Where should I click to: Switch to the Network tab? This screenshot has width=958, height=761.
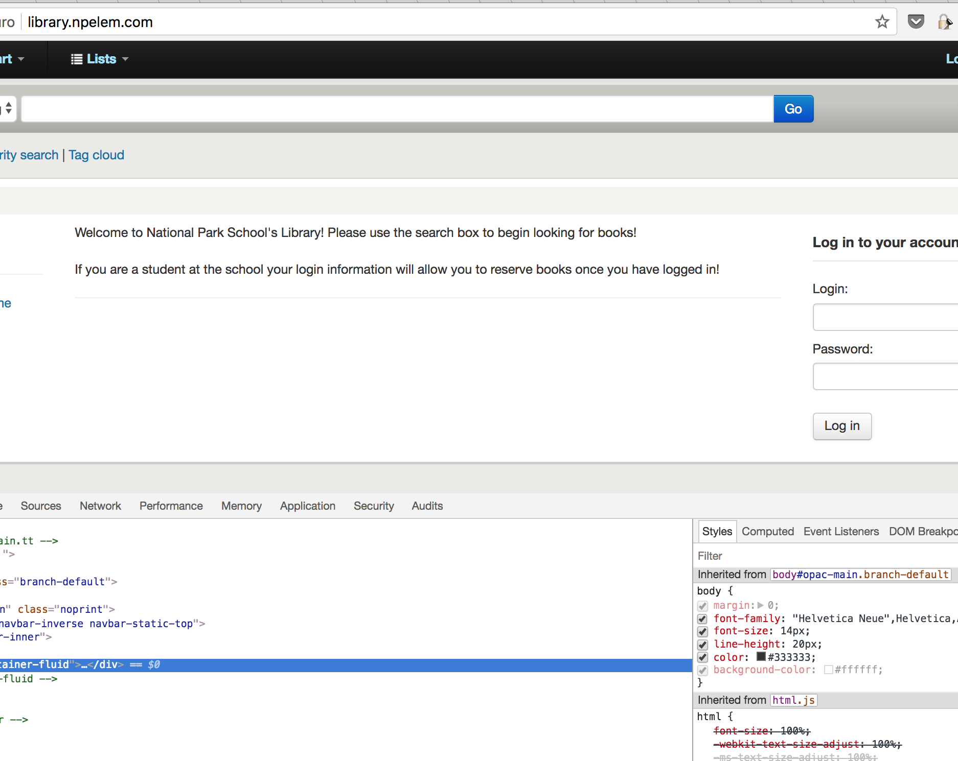pyautogui.click(x=100, y=506)
